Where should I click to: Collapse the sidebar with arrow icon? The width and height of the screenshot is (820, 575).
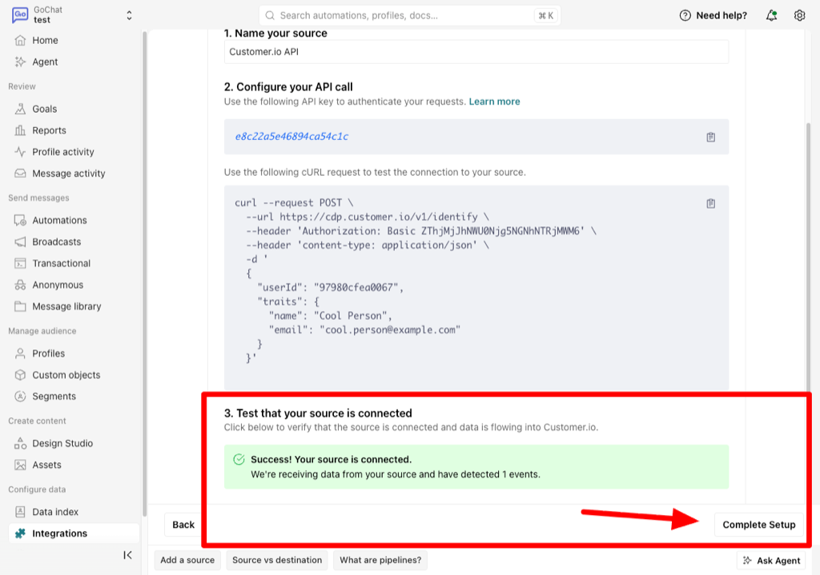click(x=127, y=555)
